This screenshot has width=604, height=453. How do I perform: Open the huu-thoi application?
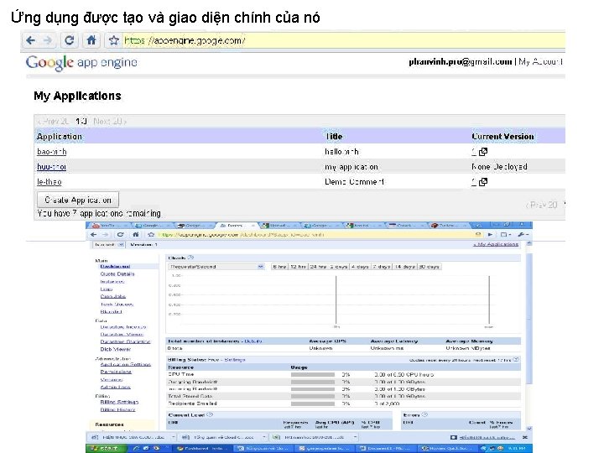[52, 167]
